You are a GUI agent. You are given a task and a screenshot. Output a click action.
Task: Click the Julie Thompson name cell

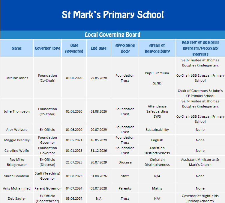pos(17,111)
